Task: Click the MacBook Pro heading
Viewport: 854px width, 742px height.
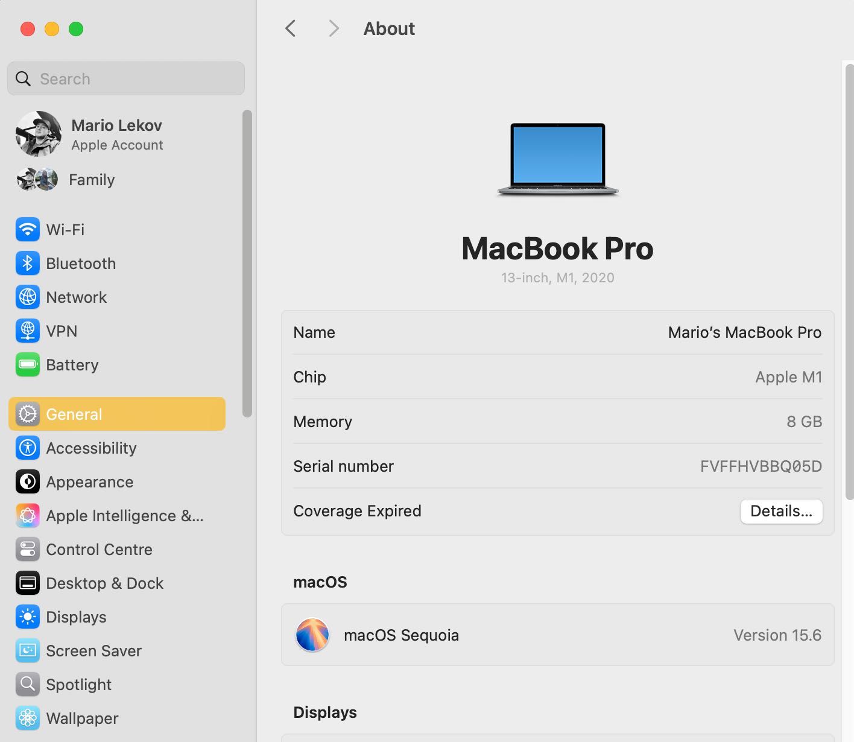Action: point(558,249)
